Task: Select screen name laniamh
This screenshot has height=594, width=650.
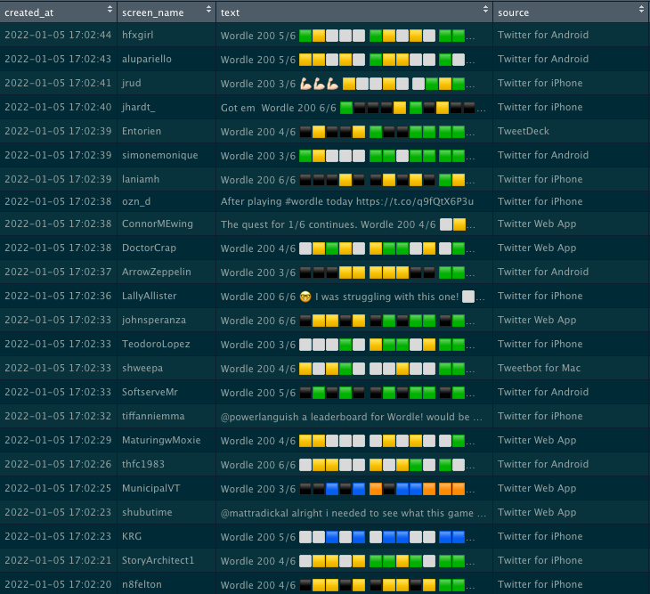Action: [141, 179]
